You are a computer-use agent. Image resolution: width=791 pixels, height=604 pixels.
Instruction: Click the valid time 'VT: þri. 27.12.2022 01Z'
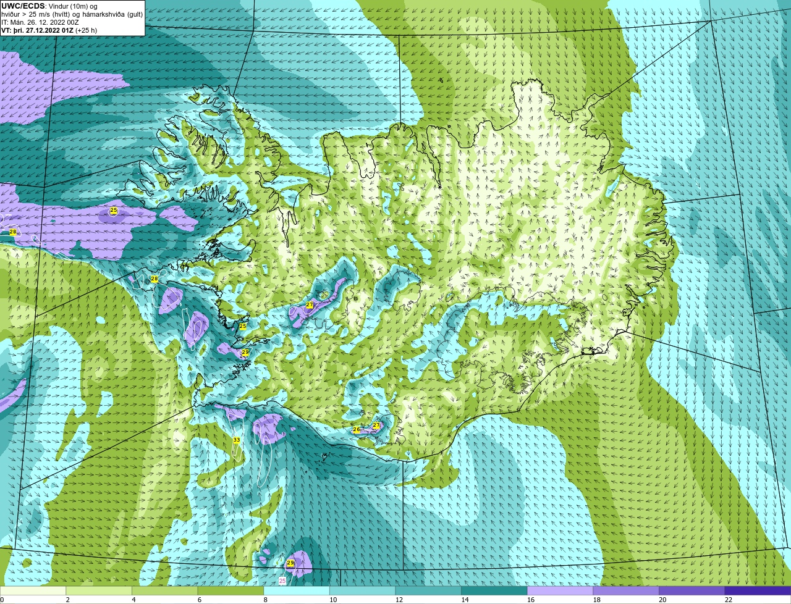click(38, 30)
